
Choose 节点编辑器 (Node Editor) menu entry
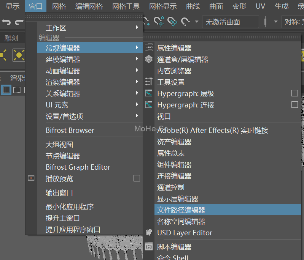(x=63, y=156)
